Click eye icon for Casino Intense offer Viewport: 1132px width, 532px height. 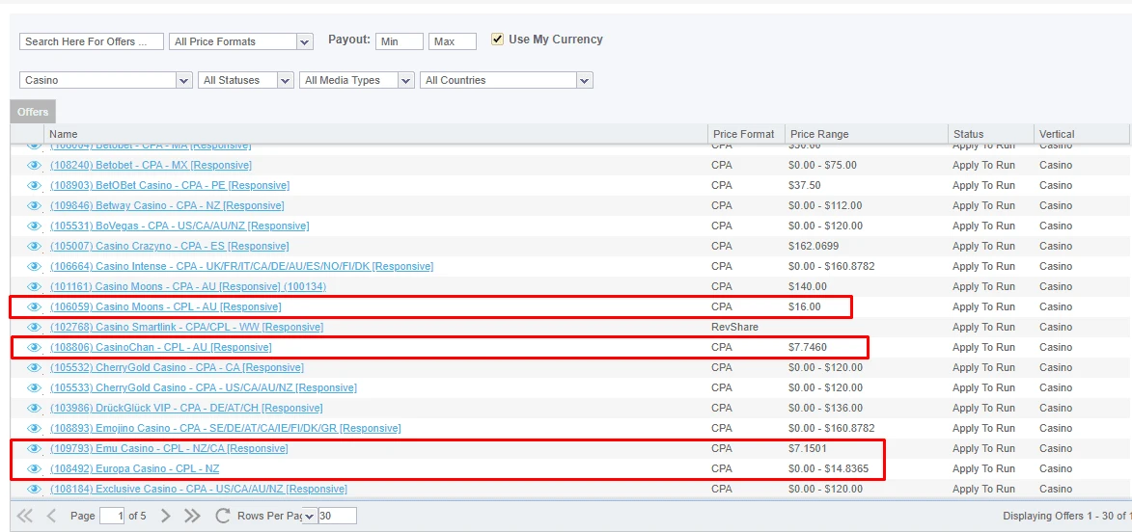point(34,266)
